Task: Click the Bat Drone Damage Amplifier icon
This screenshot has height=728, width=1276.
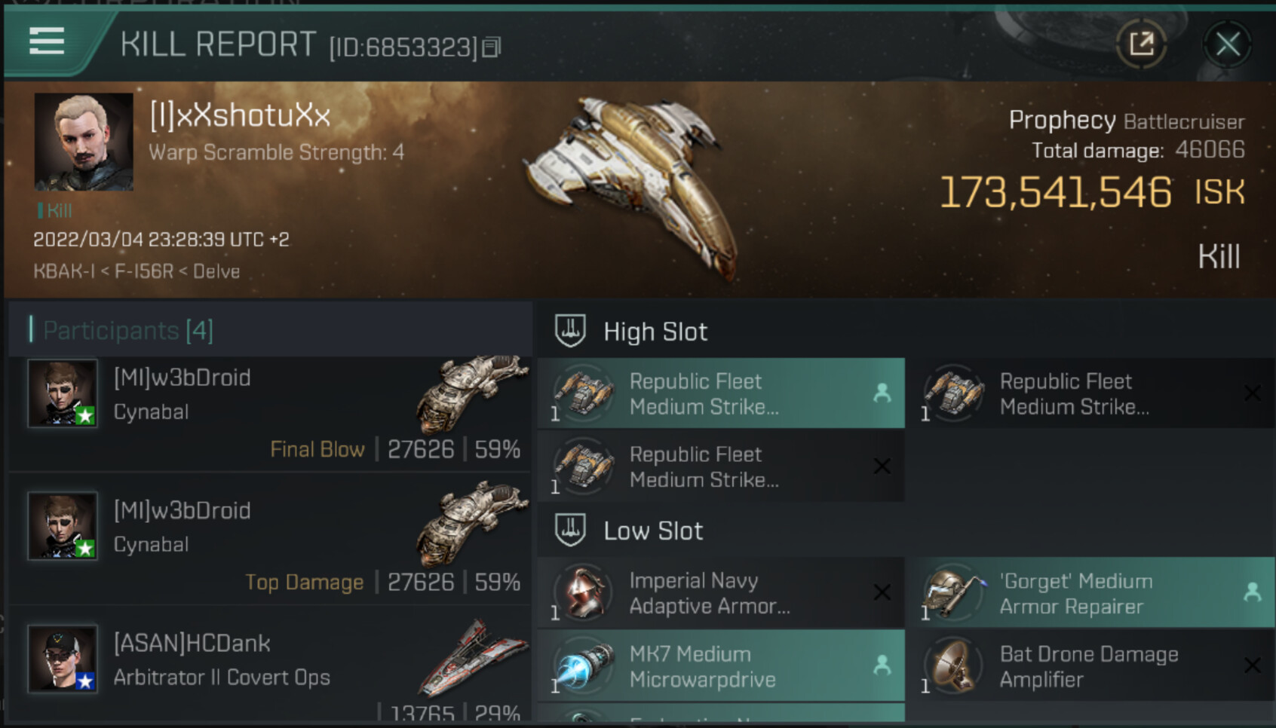Action: 954,666
